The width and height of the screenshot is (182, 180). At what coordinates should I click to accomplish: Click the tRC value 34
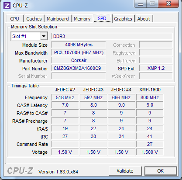121,136
